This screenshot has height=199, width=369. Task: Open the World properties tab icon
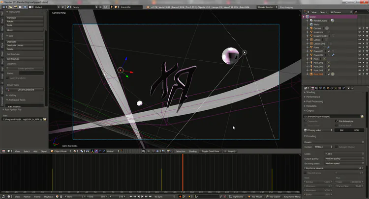324,88
